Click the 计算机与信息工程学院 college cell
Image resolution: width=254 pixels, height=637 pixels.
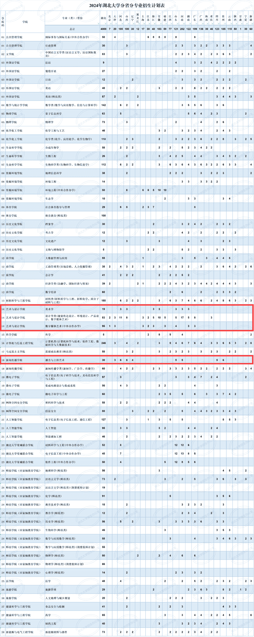pos(25,343)
